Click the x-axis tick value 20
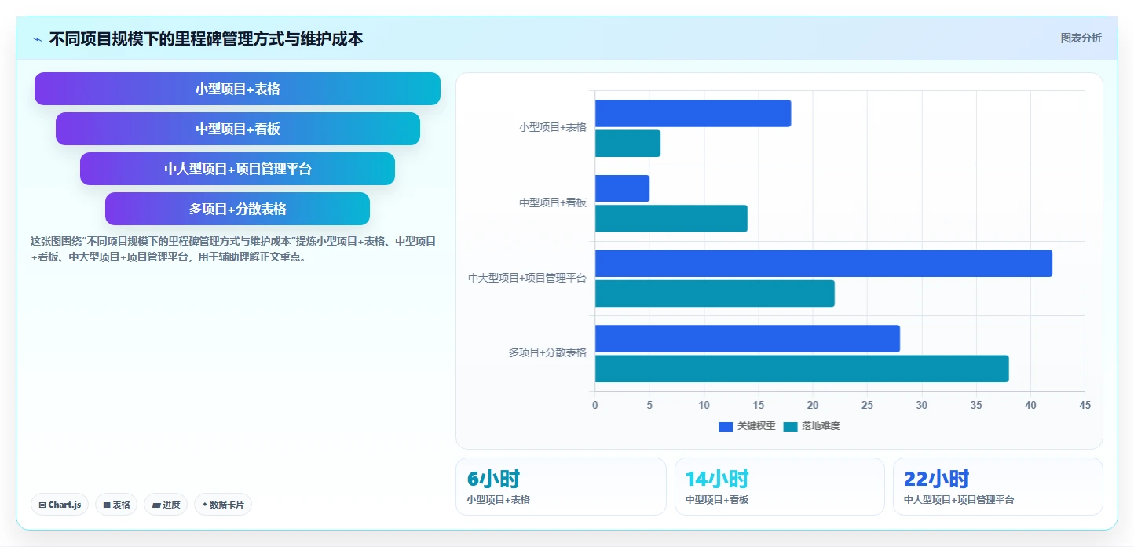Screen dimensions: 1134x547 (x=813, y=405)
